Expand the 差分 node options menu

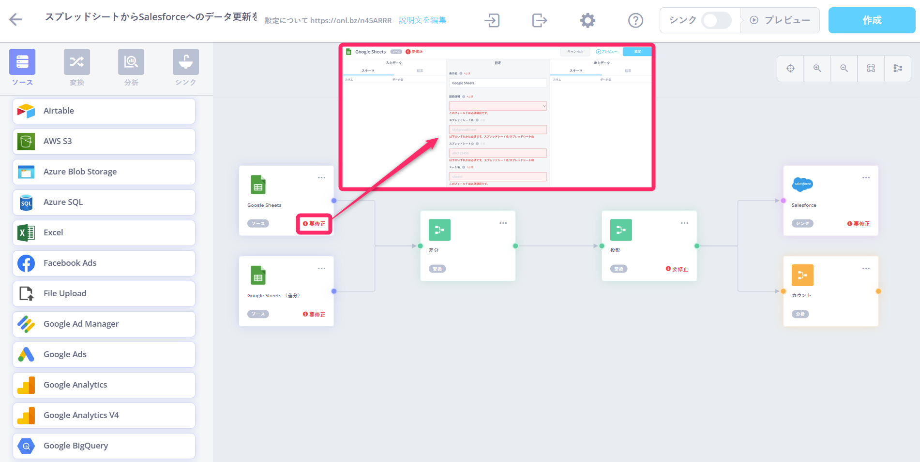503,223
